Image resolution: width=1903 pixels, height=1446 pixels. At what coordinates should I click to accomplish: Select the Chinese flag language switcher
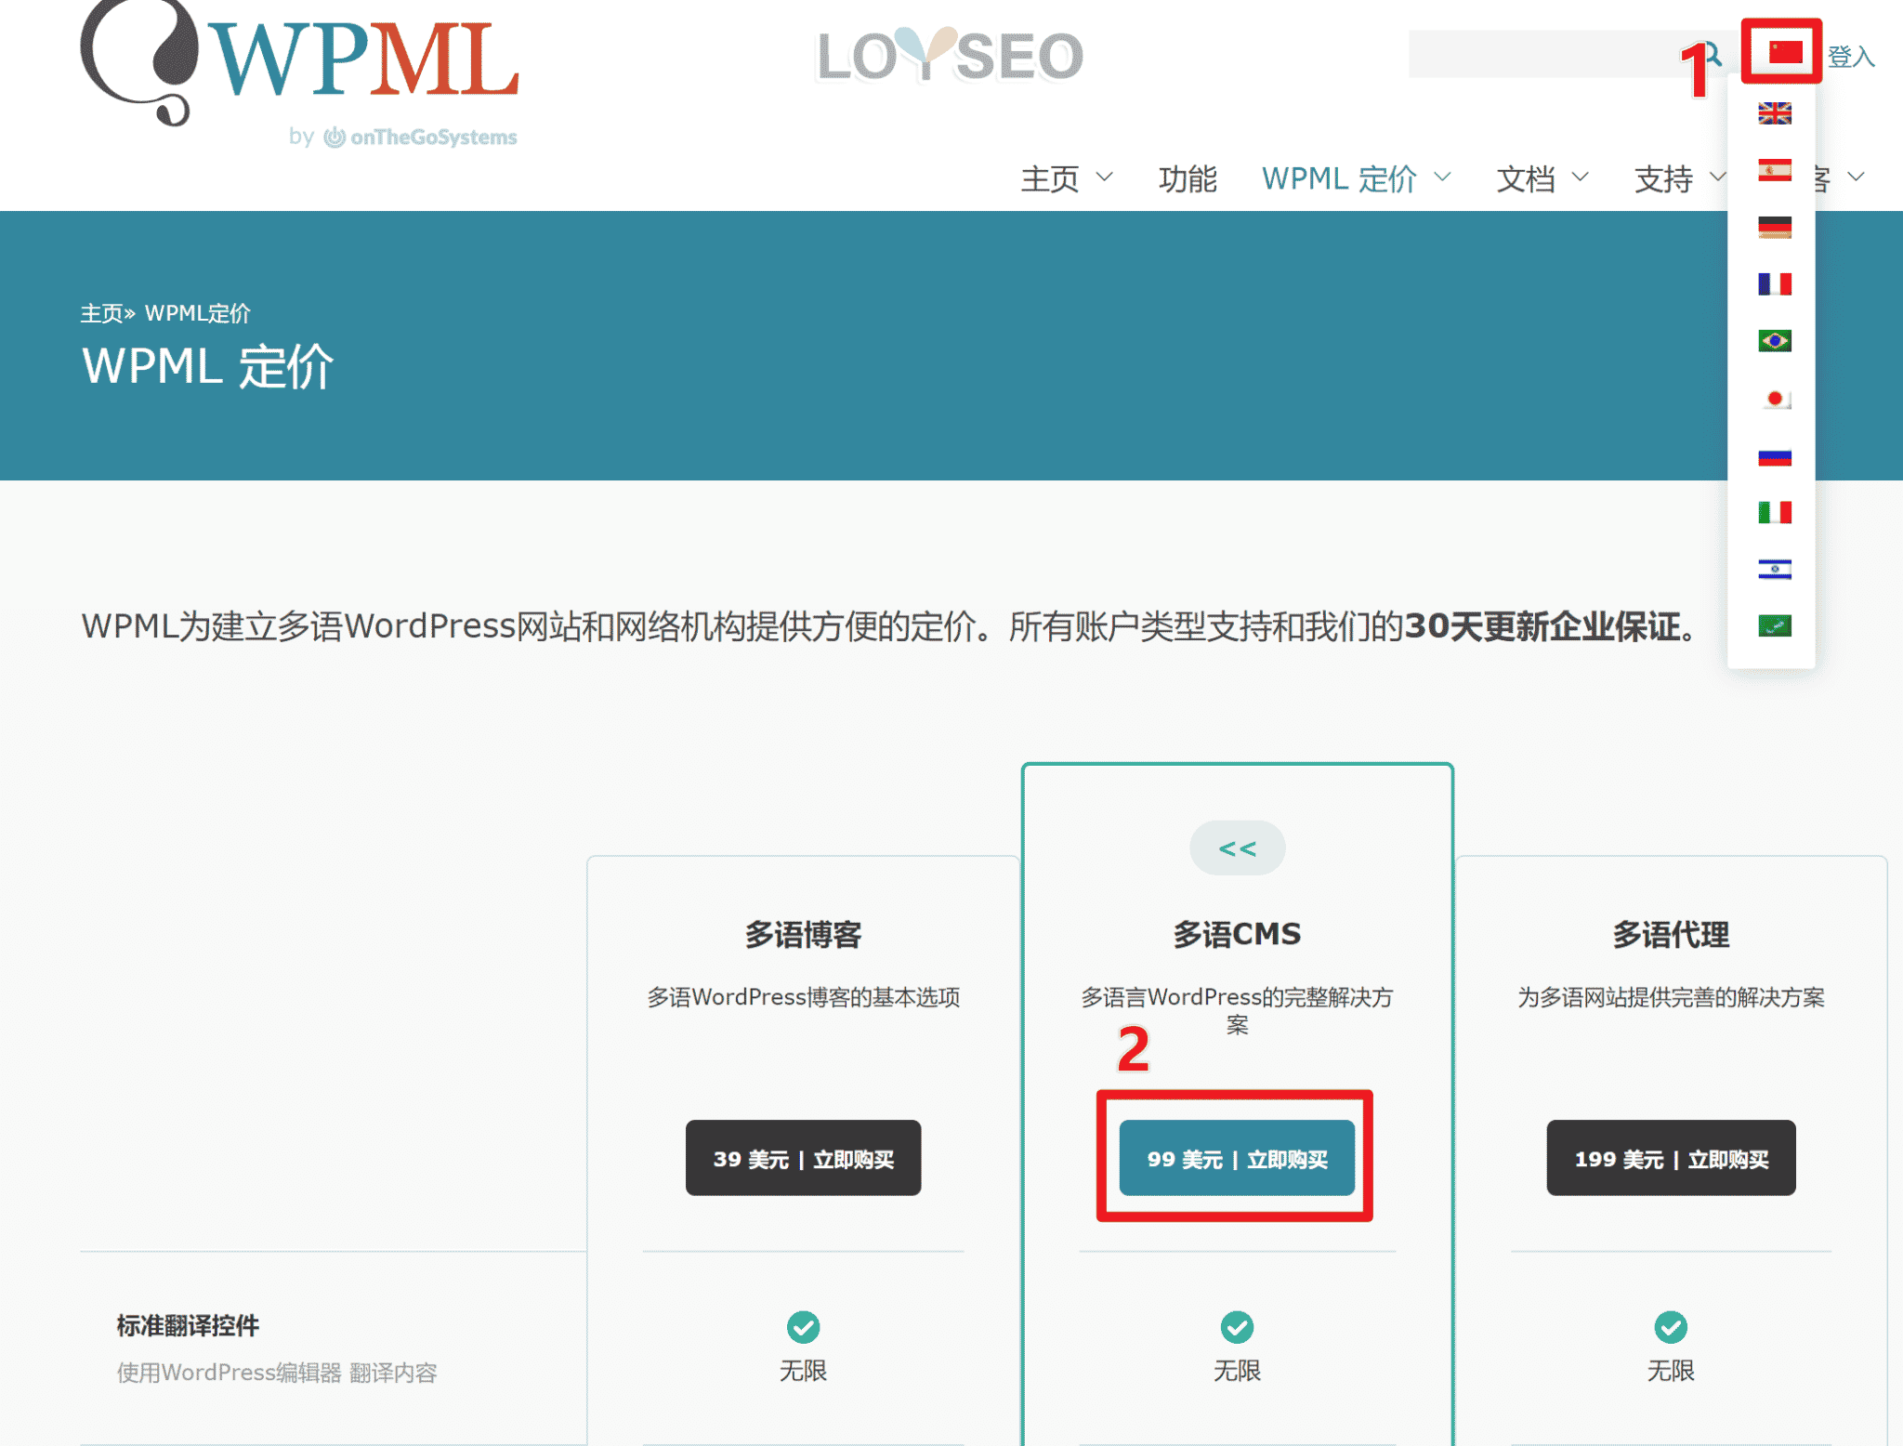pyautogui.click(x=1785, y=53)
